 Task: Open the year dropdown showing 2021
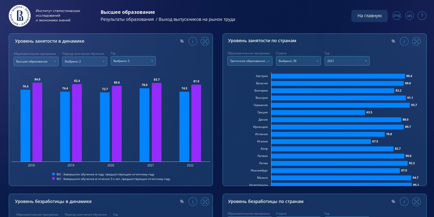(347, 61)
